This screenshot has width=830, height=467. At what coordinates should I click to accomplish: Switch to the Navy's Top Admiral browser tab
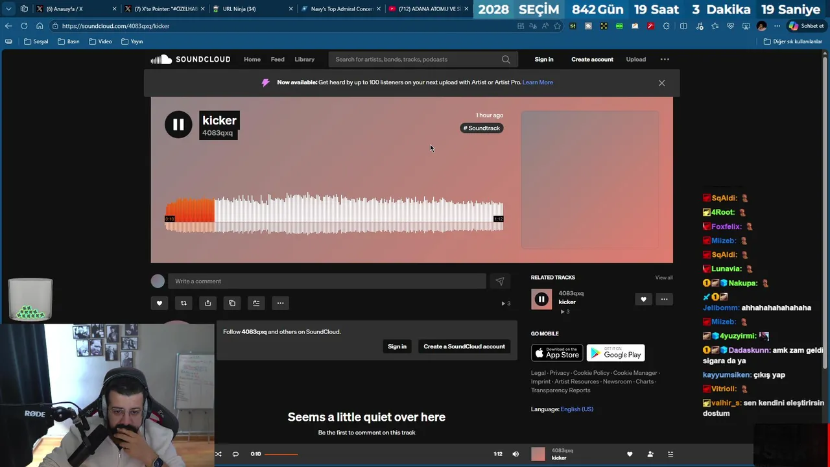[341, 9]
